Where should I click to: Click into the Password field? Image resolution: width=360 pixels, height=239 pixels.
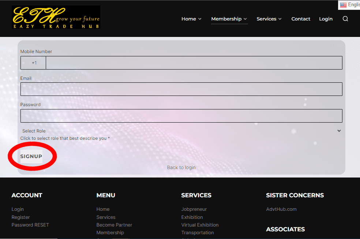pos(181,116)
